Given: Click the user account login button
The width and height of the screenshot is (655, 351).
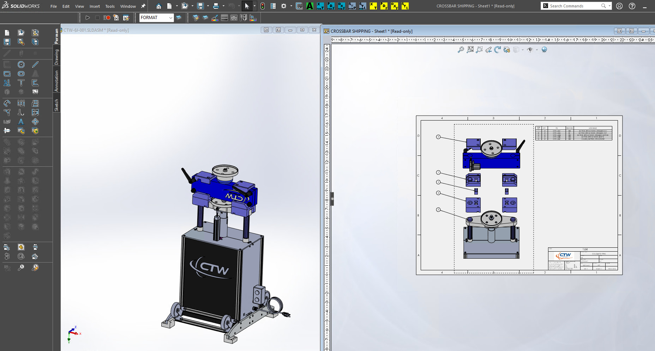Looking at the screenshot, I should pos(619,6).
